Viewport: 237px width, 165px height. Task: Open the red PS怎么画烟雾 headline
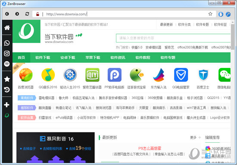point(150,148)
